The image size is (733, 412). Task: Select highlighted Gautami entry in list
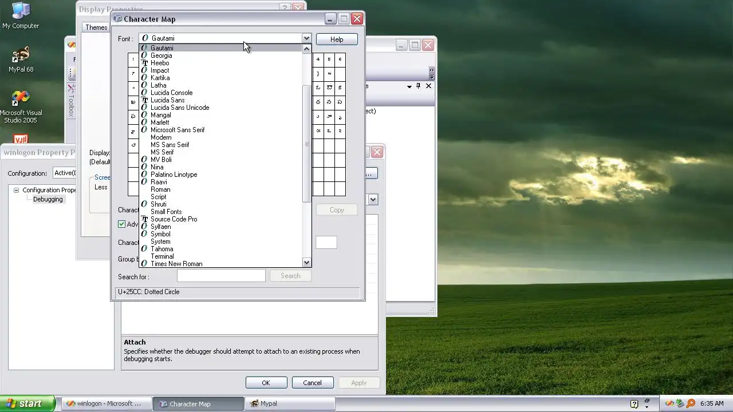coord(220,48)
